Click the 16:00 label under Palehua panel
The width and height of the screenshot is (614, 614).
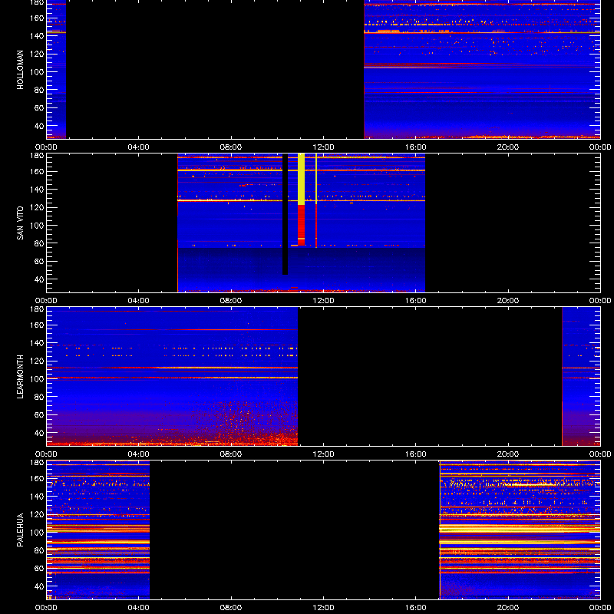point(415,608)
